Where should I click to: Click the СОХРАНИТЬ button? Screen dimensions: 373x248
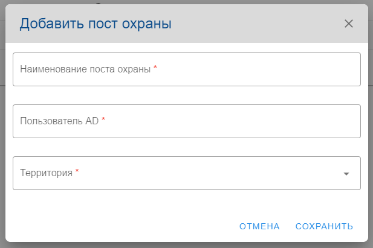pos(324,226)
